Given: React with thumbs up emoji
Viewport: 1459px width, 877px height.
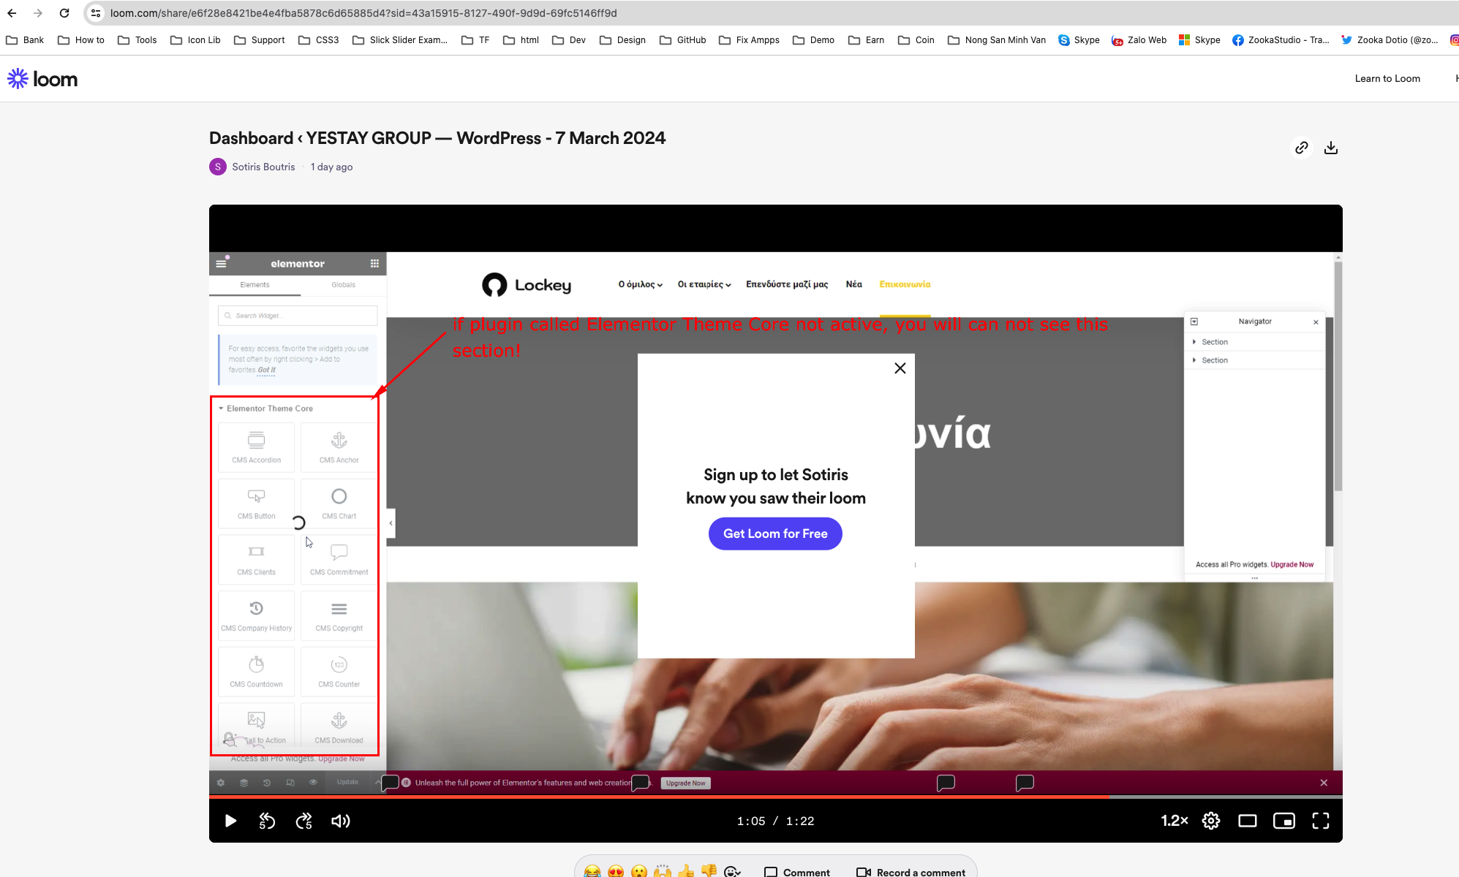Looking at the screenshot, I should [686, 871].
